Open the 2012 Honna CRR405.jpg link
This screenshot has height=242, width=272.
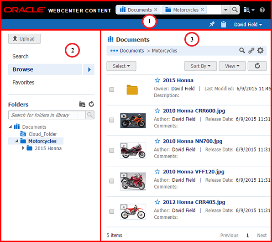(194, 202)
